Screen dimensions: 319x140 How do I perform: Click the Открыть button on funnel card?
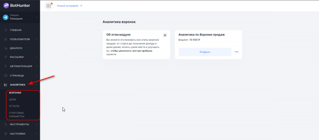point(205,52)
